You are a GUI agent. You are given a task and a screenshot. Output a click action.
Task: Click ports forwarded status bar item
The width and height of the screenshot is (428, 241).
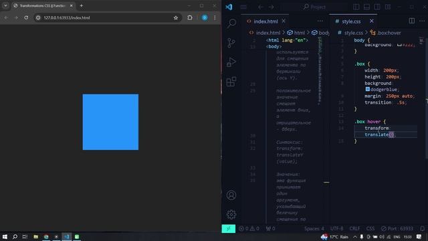pyautogui.click(x=270, y=228)
